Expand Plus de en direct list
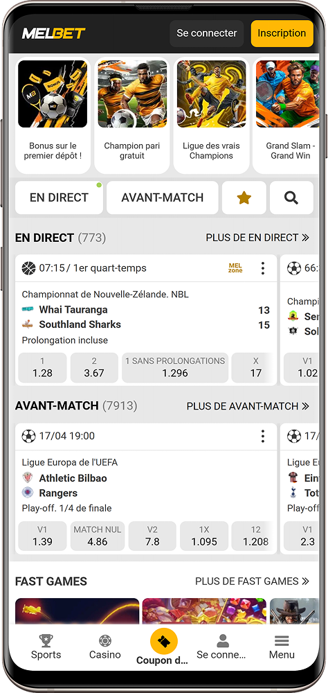Viewport: 328px width, 693px height. point(257,238)
